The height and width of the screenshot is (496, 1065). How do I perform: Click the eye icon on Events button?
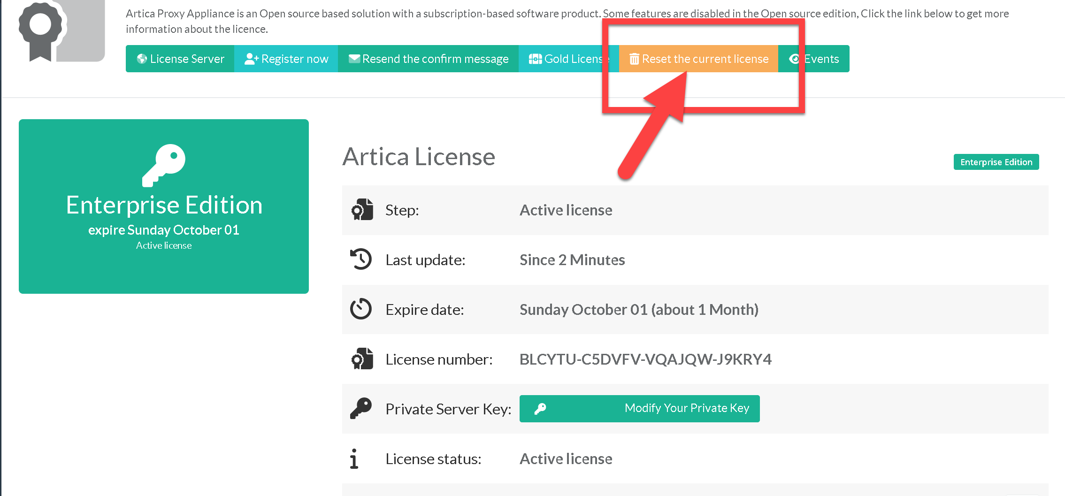click(794, 59)
